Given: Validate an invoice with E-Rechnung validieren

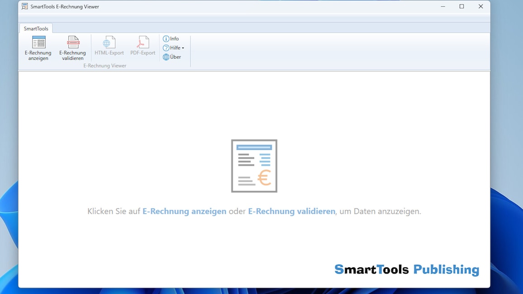Looking at the screenshot, I should click(72, 47).
